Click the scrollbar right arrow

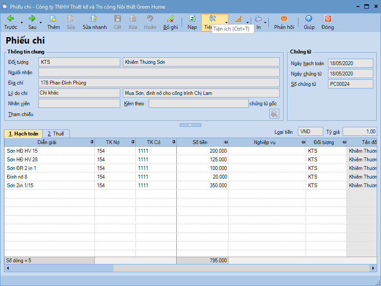(x=373, y=268)
